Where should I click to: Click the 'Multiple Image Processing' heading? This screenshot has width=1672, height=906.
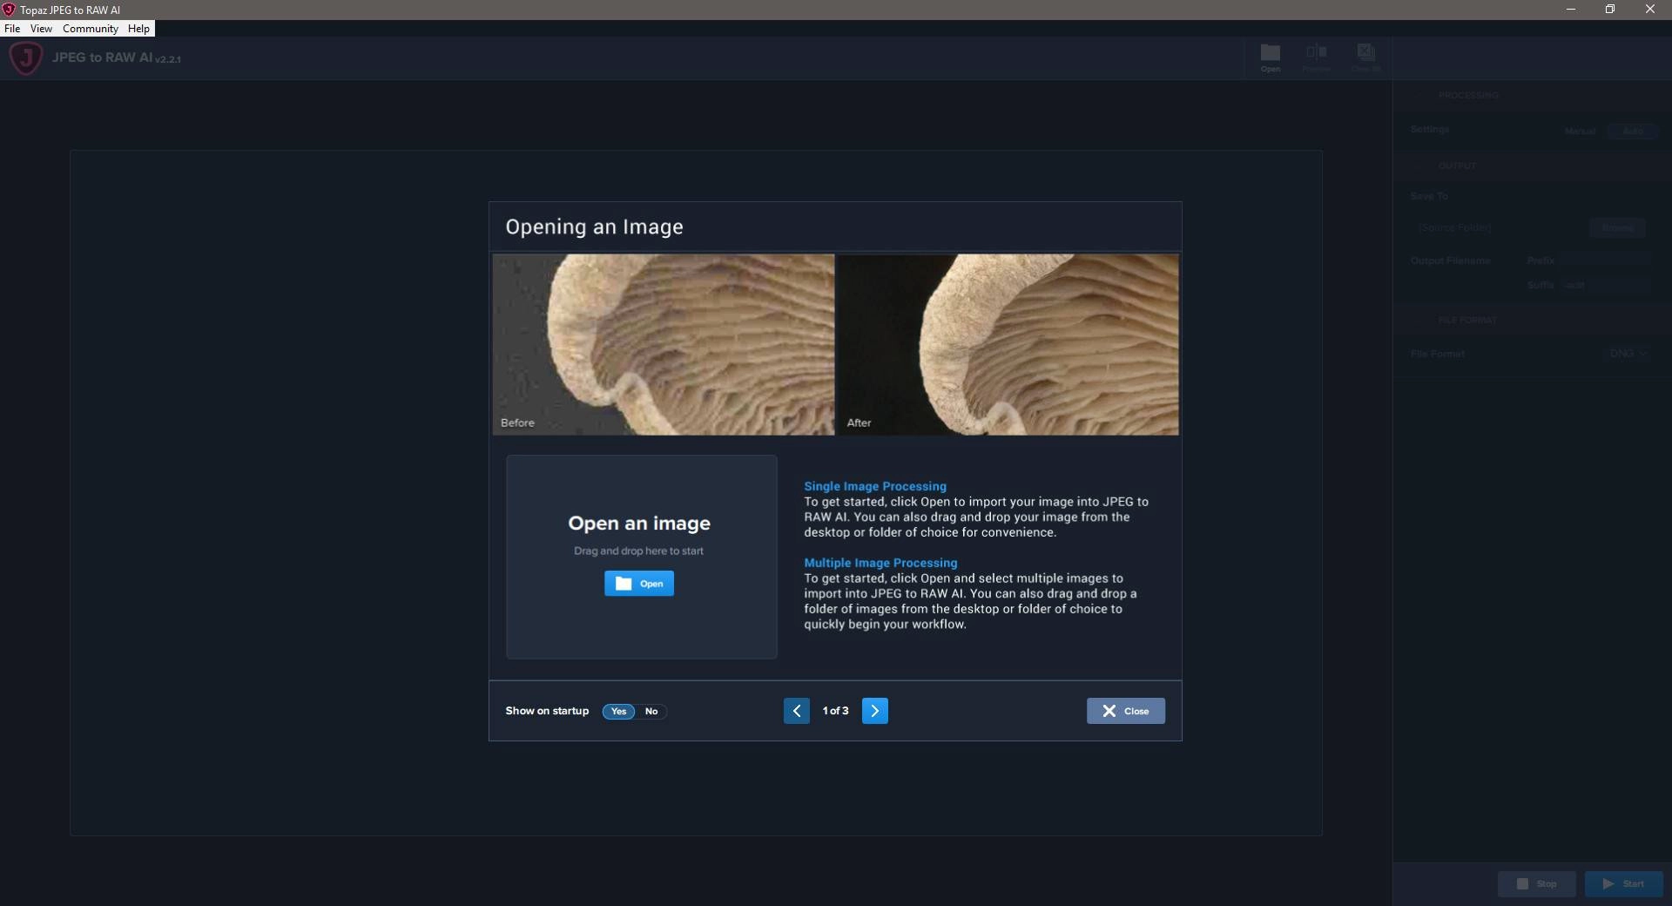pos(880,563)
